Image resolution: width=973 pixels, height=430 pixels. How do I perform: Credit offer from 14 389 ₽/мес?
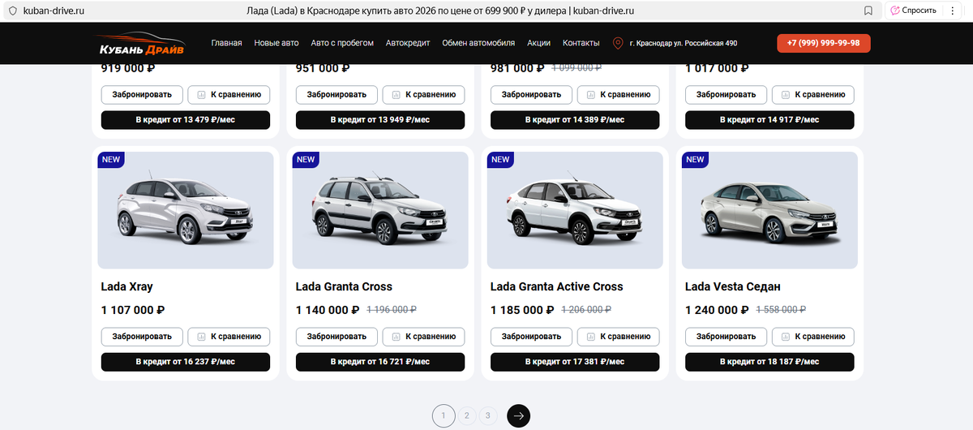point(575,120)
